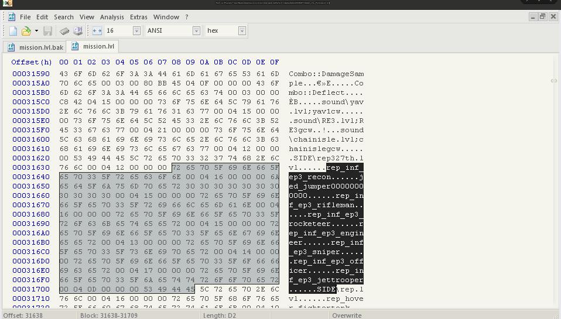Viewport: 561px width, 319px height.
Task: Click Block: 31638-31709 in status bar
Action: (109, 315)
